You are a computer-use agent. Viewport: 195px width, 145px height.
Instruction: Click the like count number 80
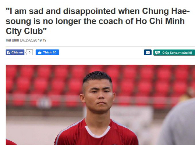coord(54,53)
